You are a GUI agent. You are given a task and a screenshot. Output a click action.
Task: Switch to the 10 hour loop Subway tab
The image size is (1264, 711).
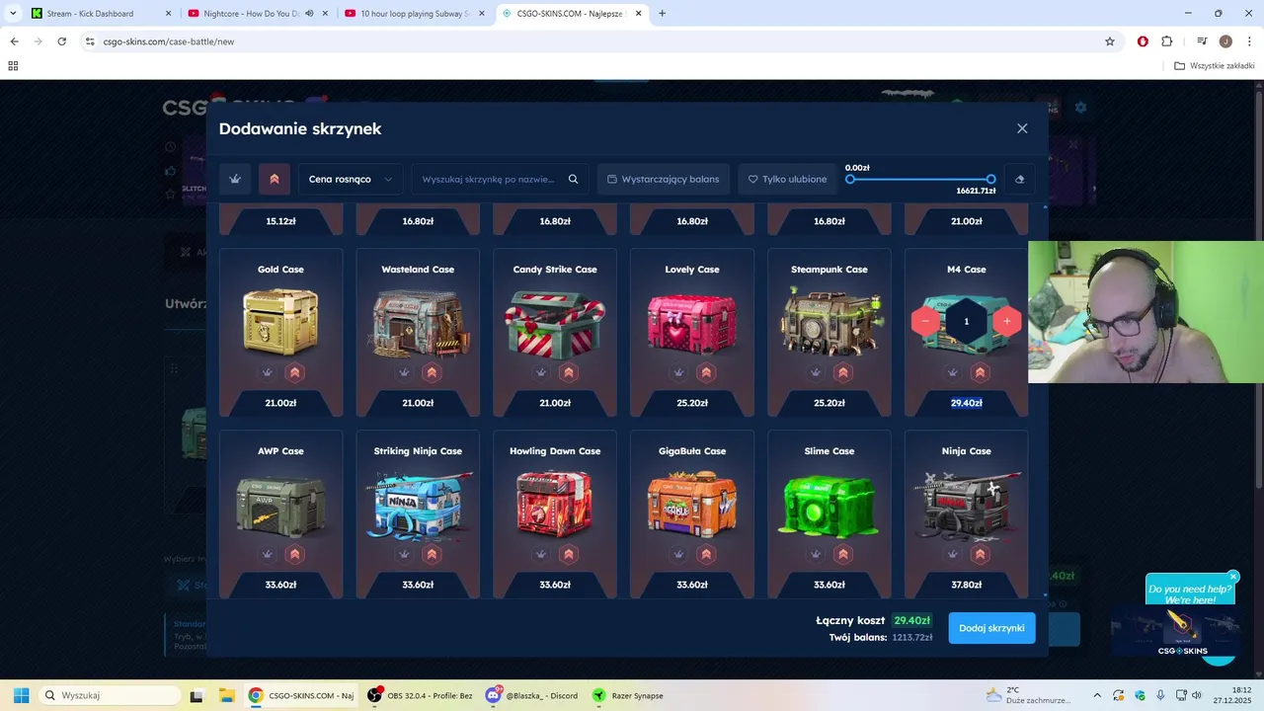click(x=414, y=14)
